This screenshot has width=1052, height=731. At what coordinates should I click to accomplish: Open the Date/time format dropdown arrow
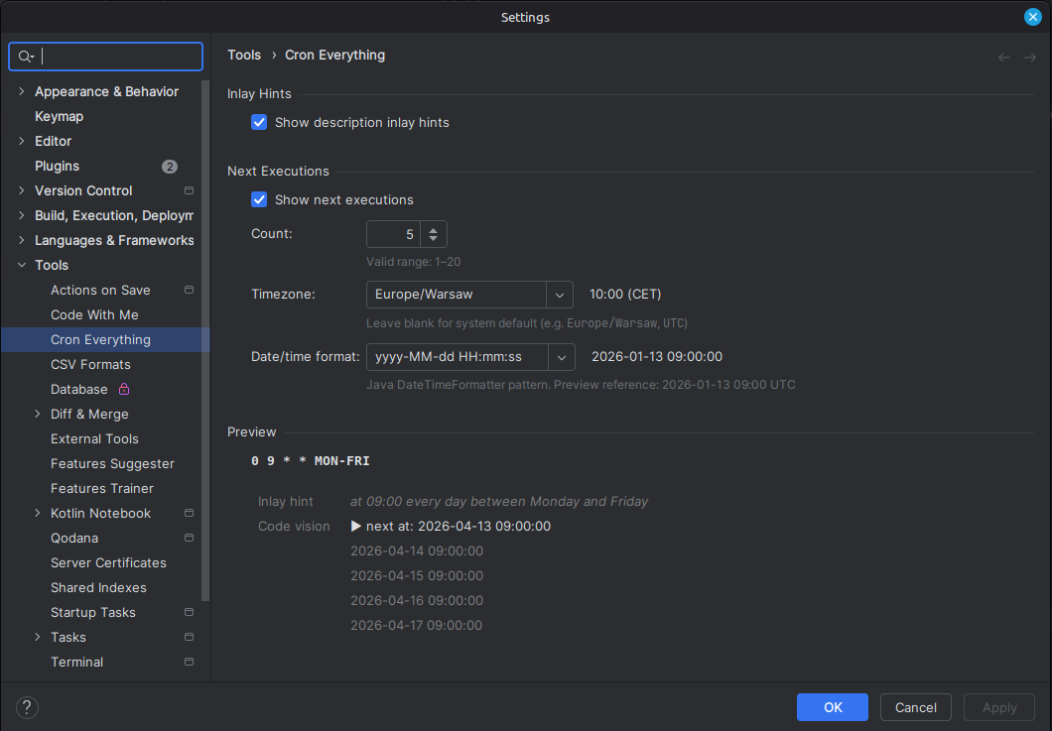point(562,357)
